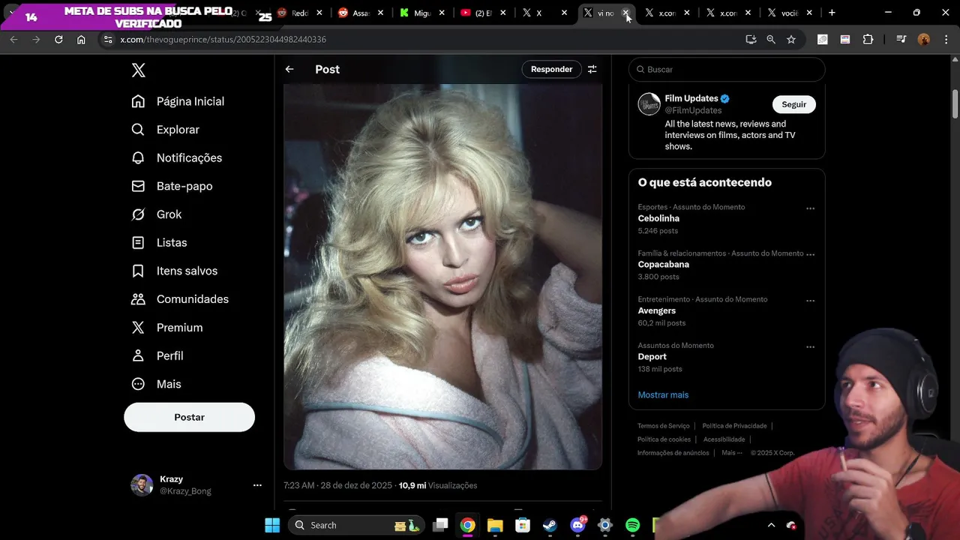
Task: Click the browser back button
Action: 13,39
